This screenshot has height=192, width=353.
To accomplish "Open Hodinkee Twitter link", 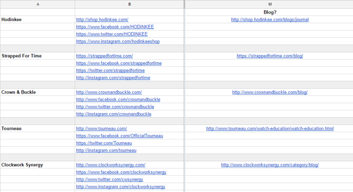I will [112, 34].
